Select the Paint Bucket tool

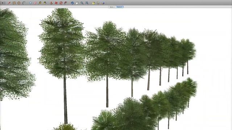click(x=45, y=3)
